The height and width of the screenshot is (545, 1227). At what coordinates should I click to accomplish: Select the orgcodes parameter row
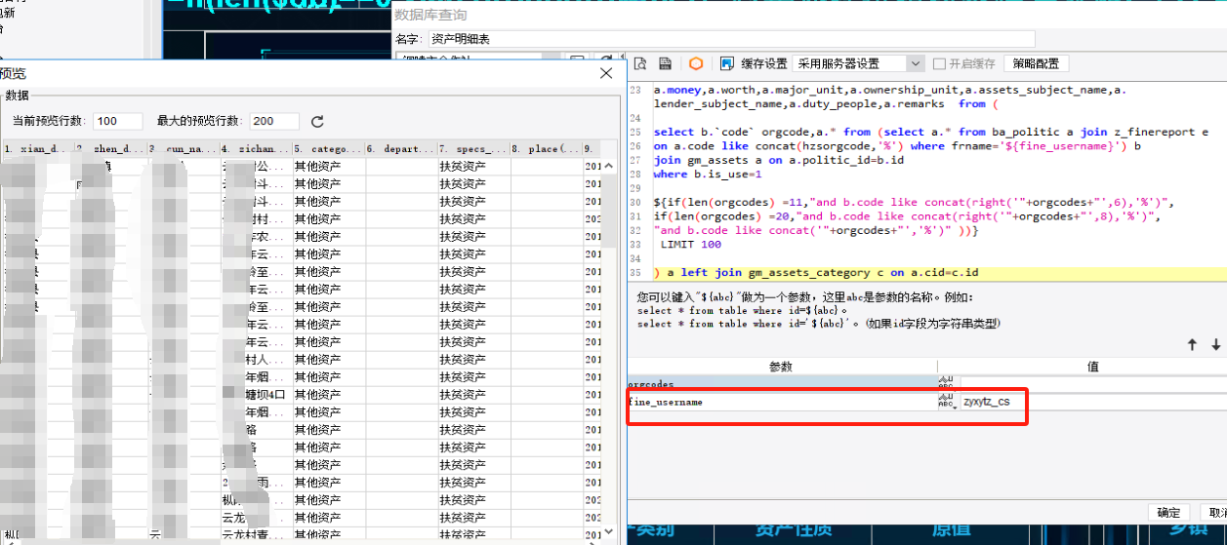(x=782, y=383)
